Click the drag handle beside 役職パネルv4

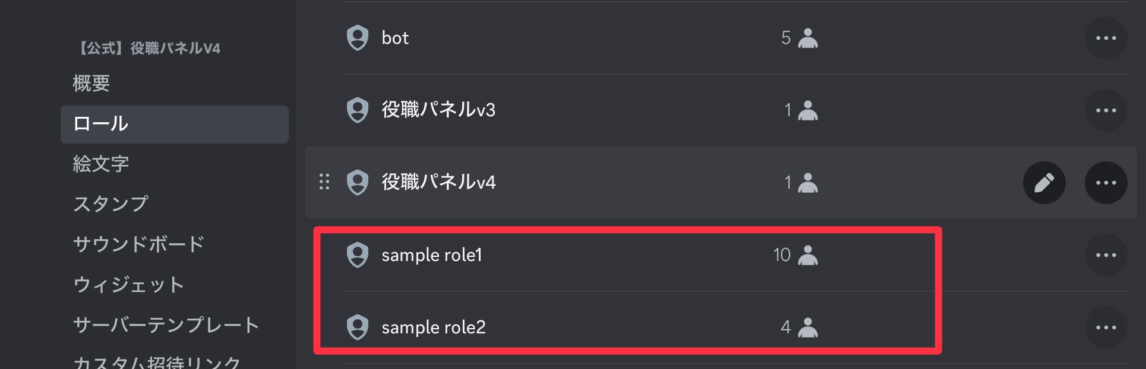(324, 183)
